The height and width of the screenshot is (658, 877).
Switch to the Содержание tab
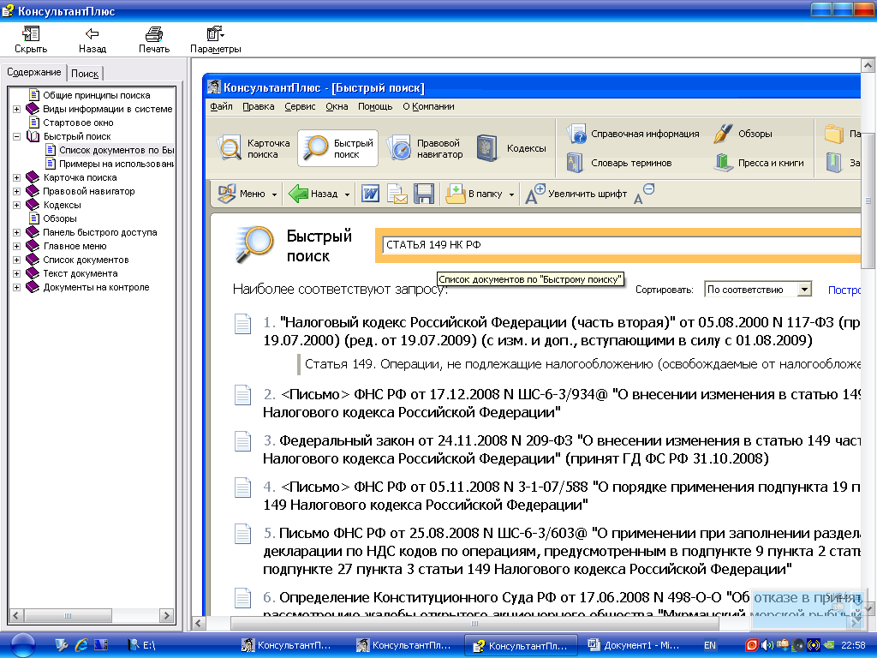[x=33, y=72]
